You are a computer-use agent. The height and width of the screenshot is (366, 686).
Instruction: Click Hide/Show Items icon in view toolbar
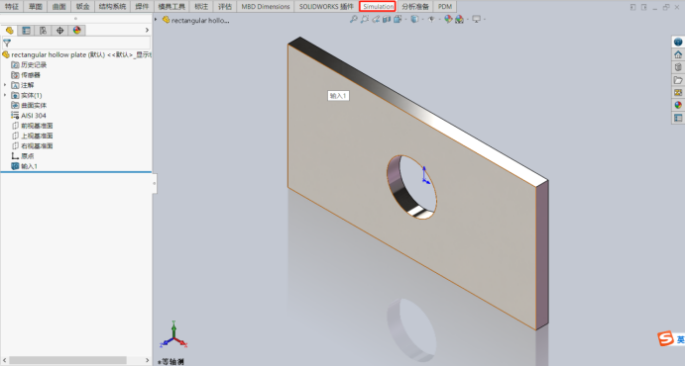[431, 19]
